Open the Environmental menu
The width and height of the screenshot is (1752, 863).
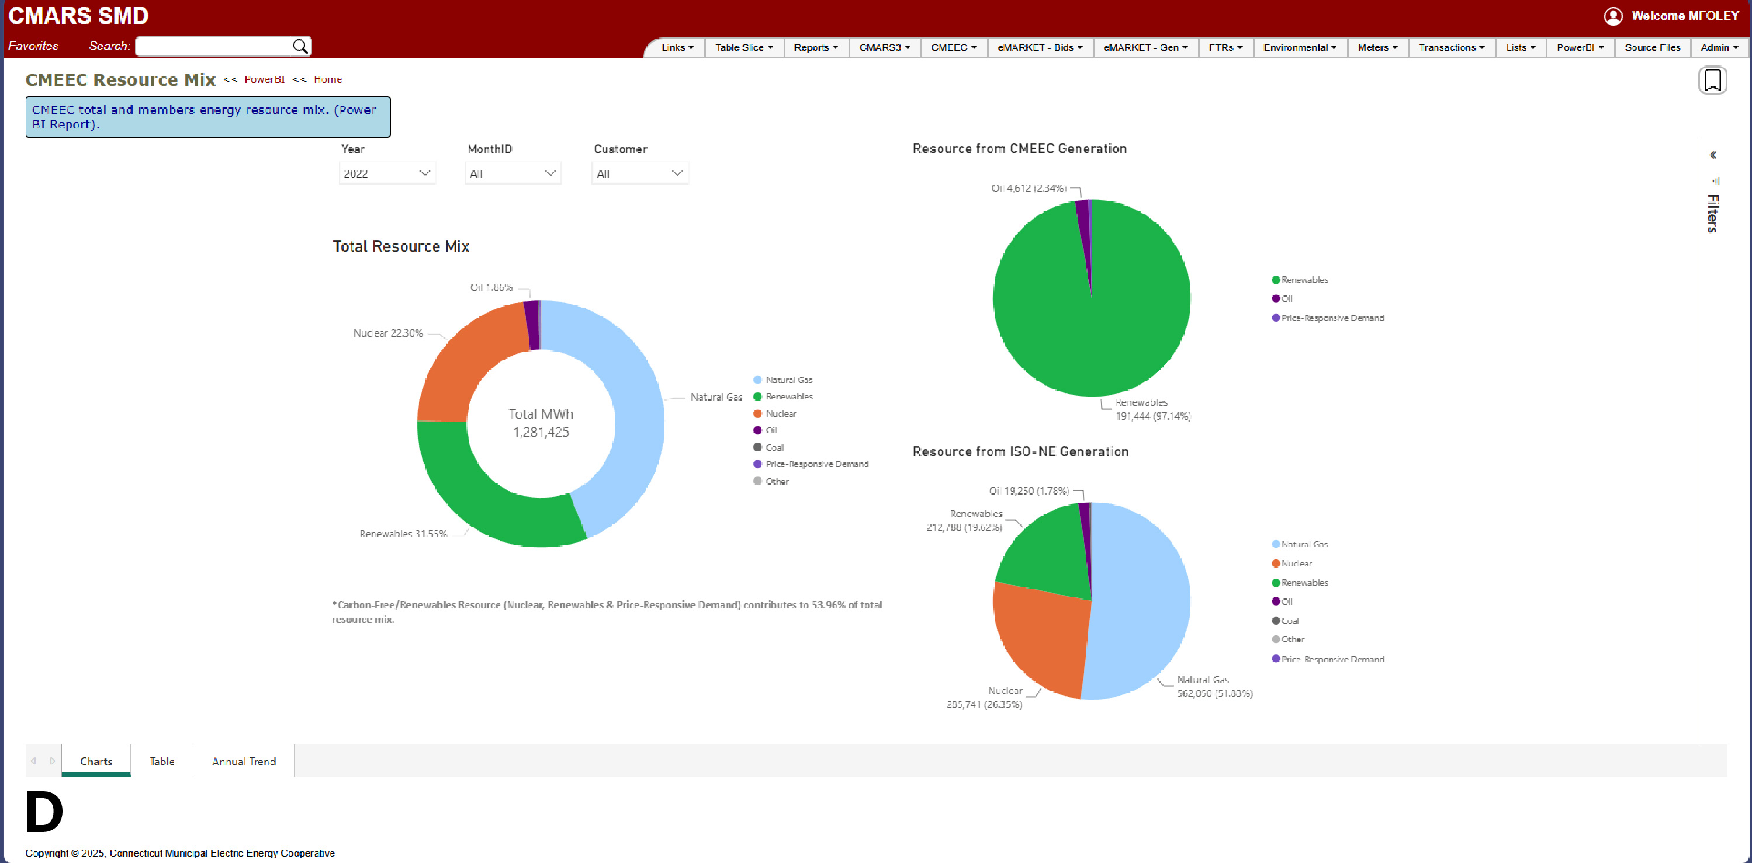pyautogui.click(x=1300, y=47)
